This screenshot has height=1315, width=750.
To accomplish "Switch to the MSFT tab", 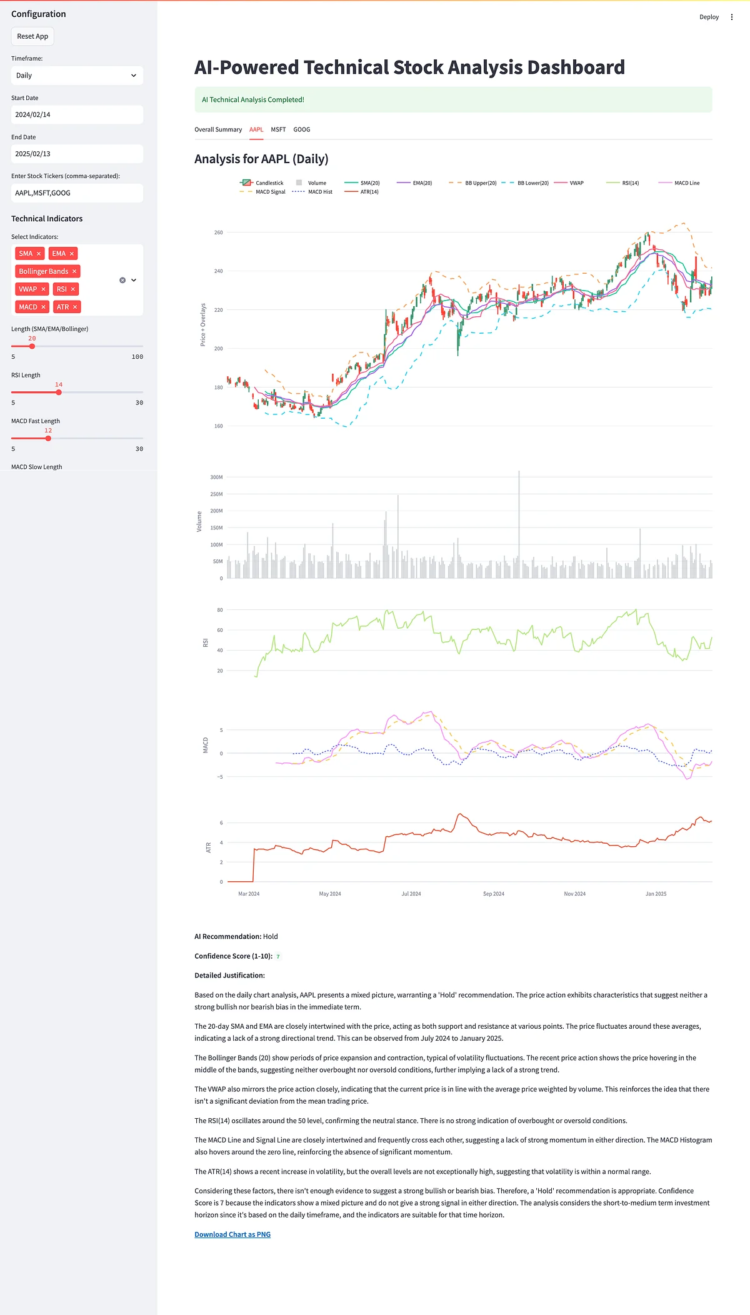I will click(x=278, y=130).
